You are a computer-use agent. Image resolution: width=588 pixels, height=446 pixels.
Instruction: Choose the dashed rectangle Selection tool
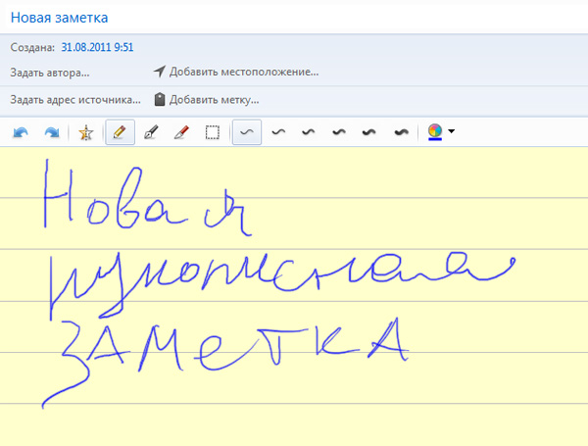tap(212, 132)
